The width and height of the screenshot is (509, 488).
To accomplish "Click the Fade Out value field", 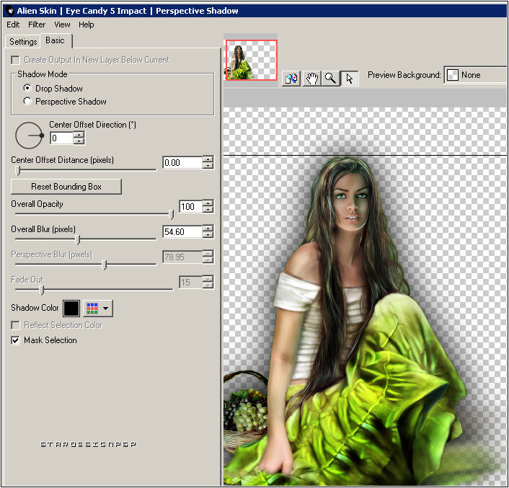I will point(191,283).
